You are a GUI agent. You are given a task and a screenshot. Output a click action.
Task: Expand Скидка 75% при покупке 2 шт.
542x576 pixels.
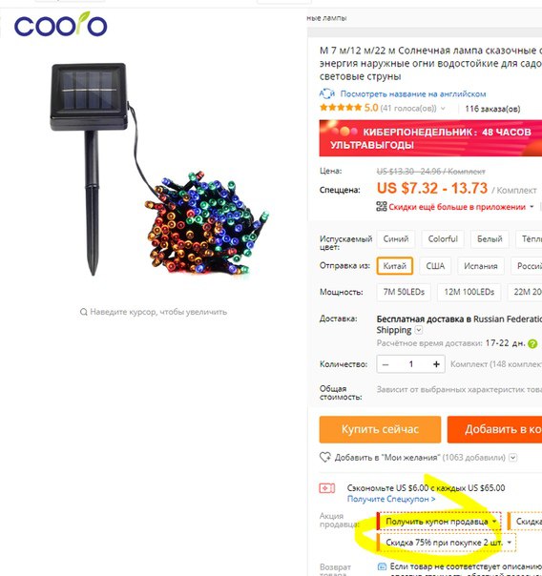447,543
